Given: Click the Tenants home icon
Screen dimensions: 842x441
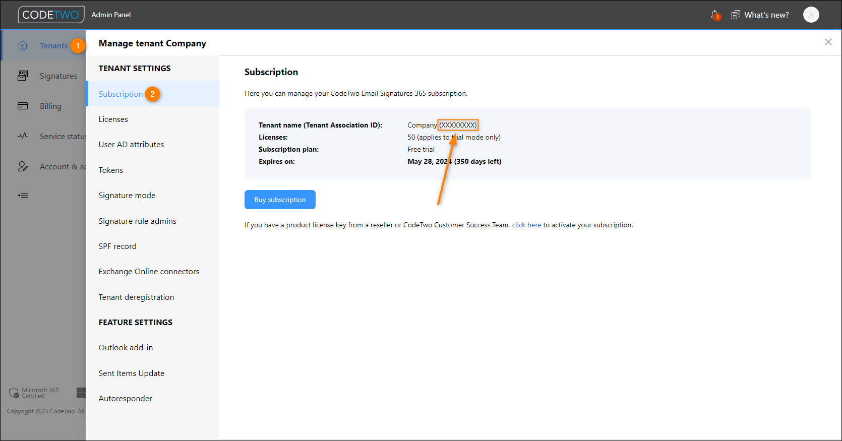Looking at the screenshot, I should click(23, 46).
